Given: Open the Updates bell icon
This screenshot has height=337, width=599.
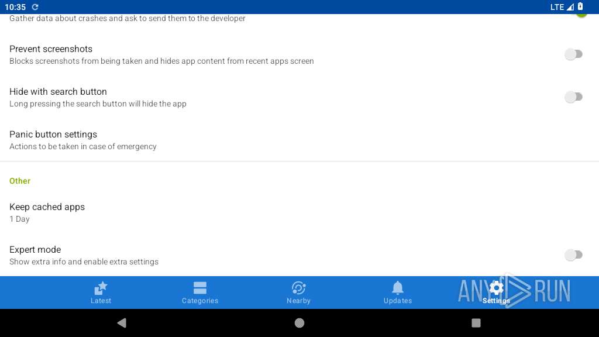Looking at the screenshot, I should point(398,288).
